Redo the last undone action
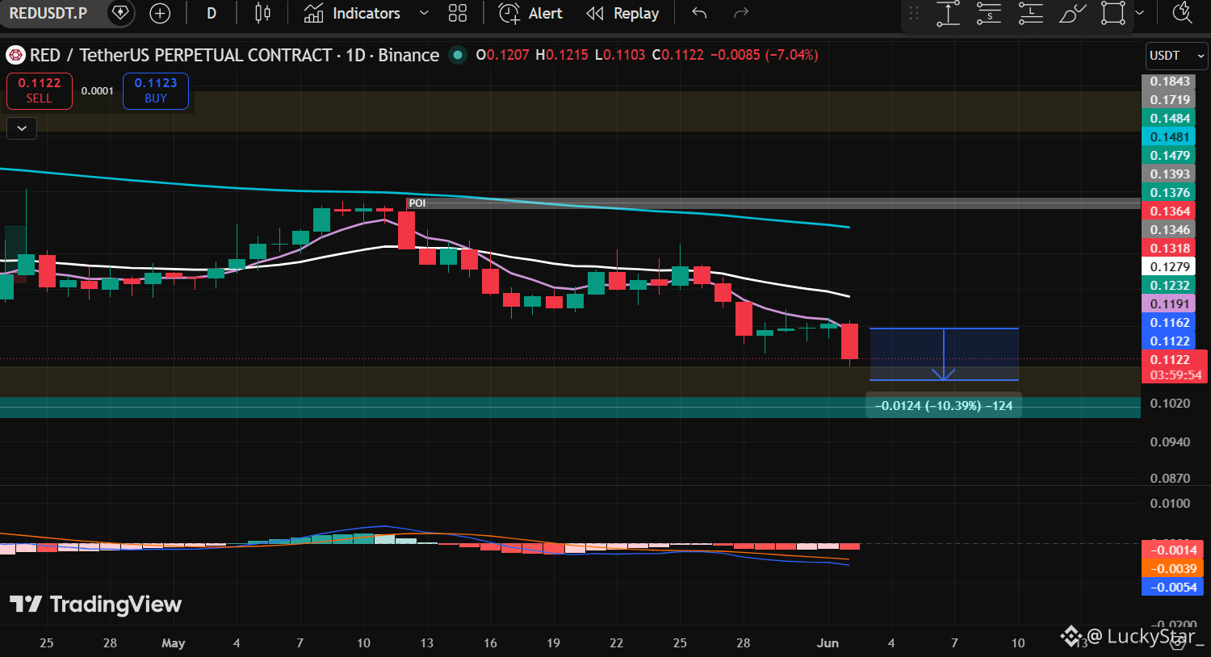Viewport: 1211px width, 657px height. (741, 13)
